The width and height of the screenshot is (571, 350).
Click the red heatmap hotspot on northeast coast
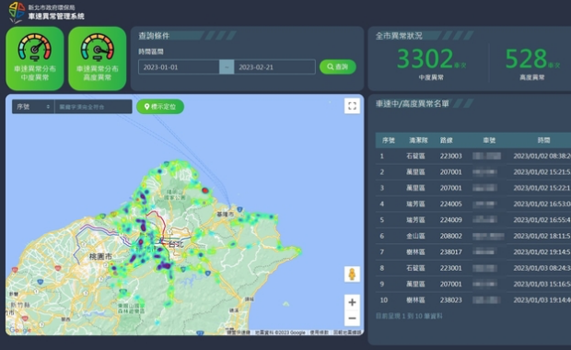click(x=205, y=190)
